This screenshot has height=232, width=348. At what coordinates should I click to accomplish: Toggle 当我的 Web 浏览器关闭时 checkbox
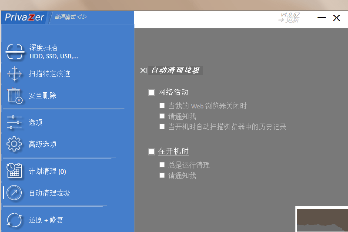point(162,105)
